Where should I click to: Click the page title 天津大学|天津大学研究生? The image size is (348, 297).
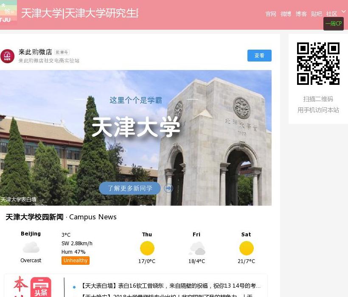80,13
